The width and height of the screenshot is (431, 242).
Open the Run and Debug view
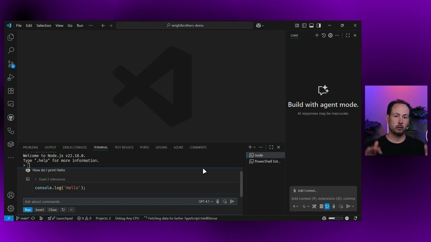[x=11, y=78]
